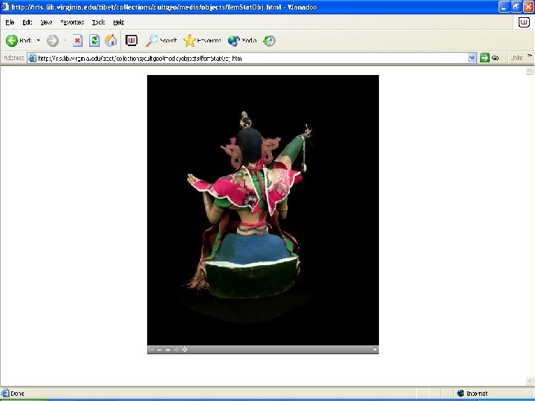This screenshot has height=401, width=535.
Task: Expand the address bar dropdown arrow
Action: (x=472, y=58)
